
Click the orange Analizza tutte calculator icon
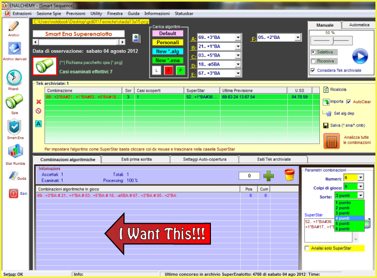[332, 141]
